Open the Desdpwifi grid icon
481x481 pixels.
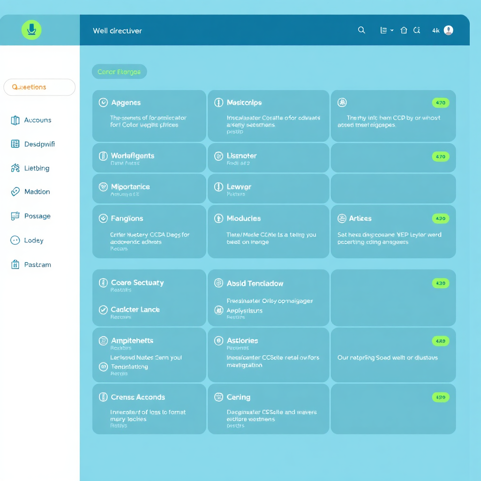(14, 144)
